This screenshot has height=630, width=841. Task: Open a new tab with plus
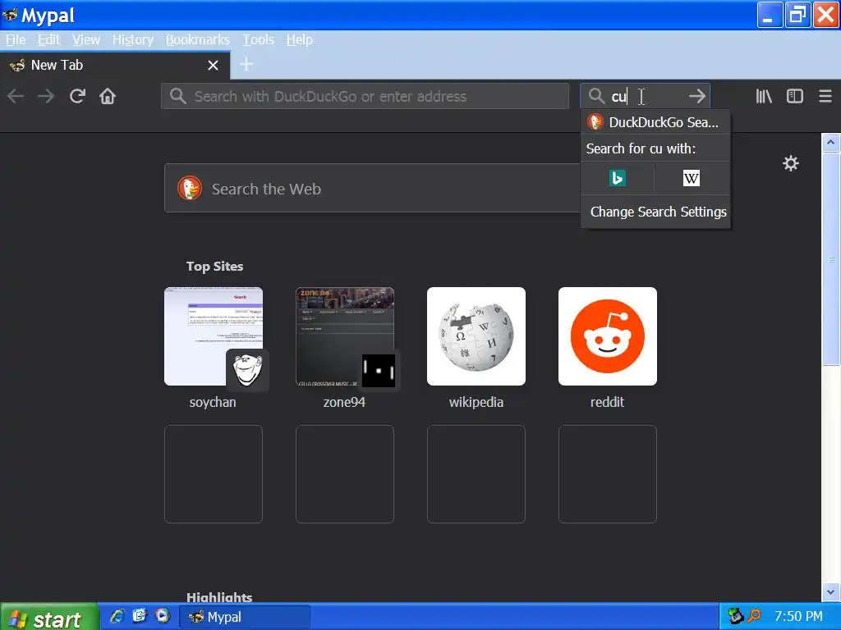246,65
